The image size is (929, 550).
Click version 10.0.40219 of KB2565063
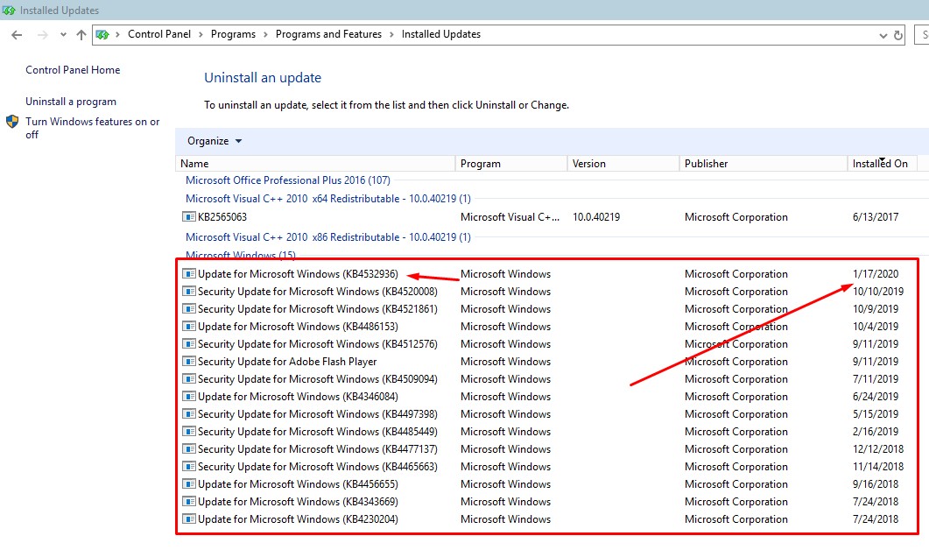coord(596,217)
